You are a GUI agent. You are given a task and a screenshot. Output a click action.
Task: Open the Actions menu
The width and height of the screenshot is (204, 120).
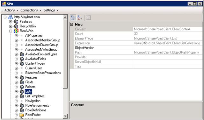tap(11, 10)
